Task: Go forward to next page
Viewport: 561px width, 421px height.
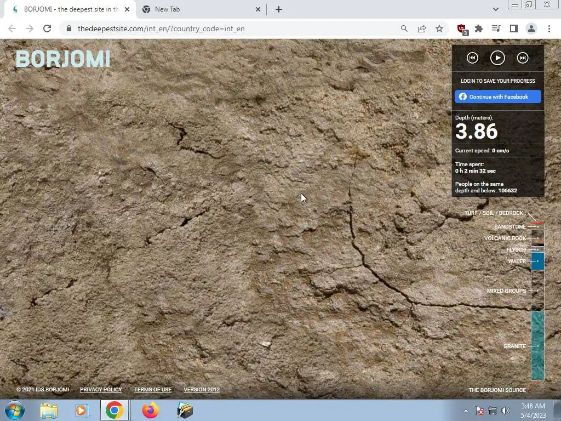Action: 30,29
